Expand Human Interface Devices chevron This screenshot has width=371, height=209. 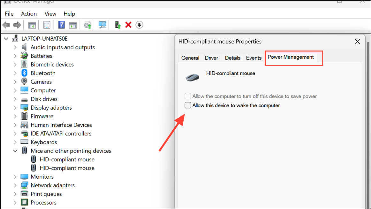15,125
